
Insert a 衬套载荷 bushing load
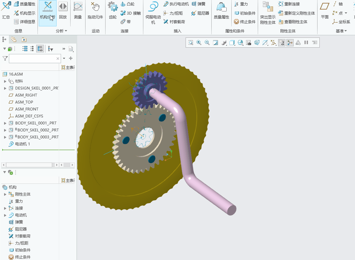pos(174,22)
